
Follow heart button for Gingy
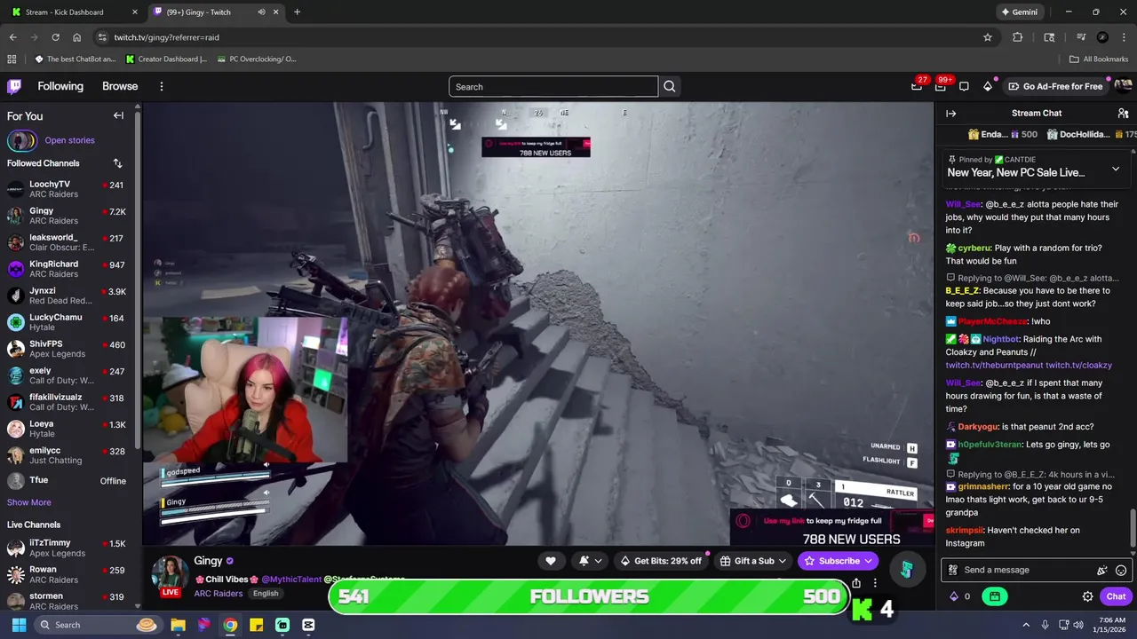click(551, 561)
